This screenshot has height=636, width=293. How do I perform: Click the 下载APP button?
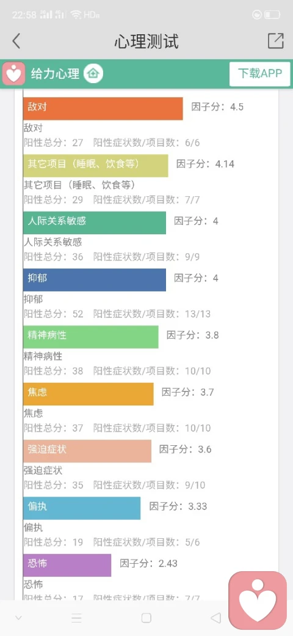click(260, 74)
